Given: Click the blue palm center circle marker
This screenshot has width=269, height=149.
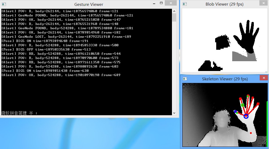Looking at the screenshot, I should click(246, 116).
